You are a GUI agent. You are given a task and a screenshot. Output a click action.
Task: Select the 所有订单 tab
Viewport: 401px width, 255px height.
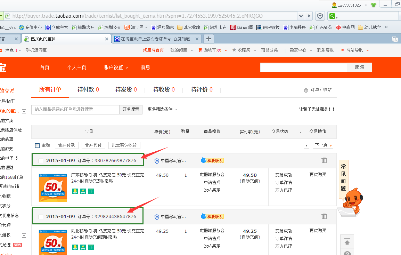click(x=50, y=90)
